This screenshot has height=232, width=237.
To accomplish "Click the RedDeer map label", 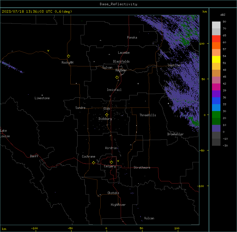I will [121, 70].
